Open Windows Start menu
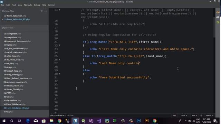The height and width of the screenshot is (124, 221). point(4,121)
